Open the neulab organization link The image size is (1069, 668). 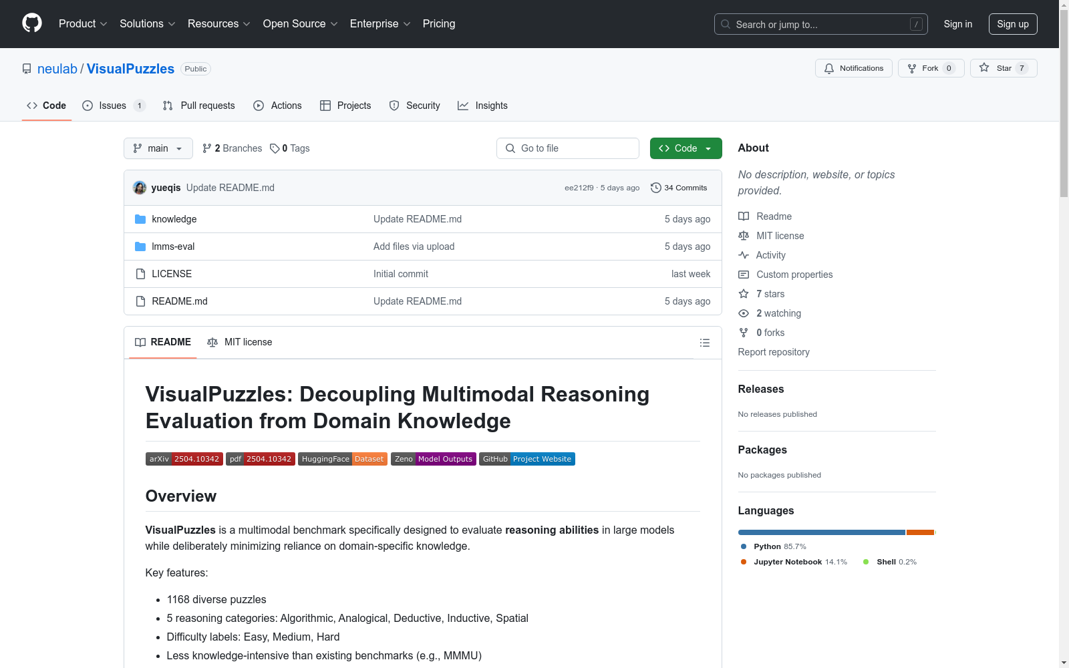(x=57, y=69)
